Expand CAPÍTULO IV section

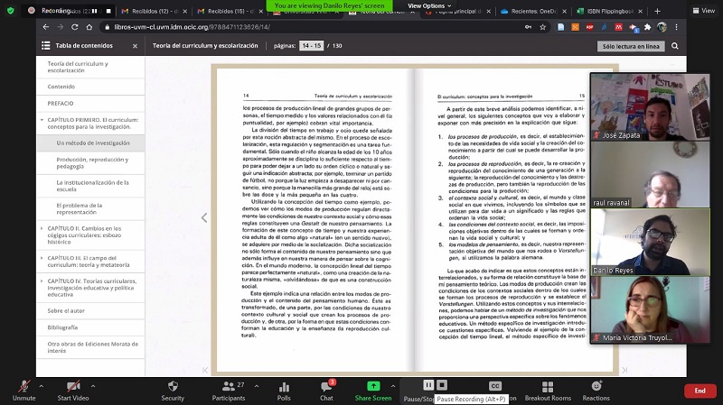tap(42, 281)
